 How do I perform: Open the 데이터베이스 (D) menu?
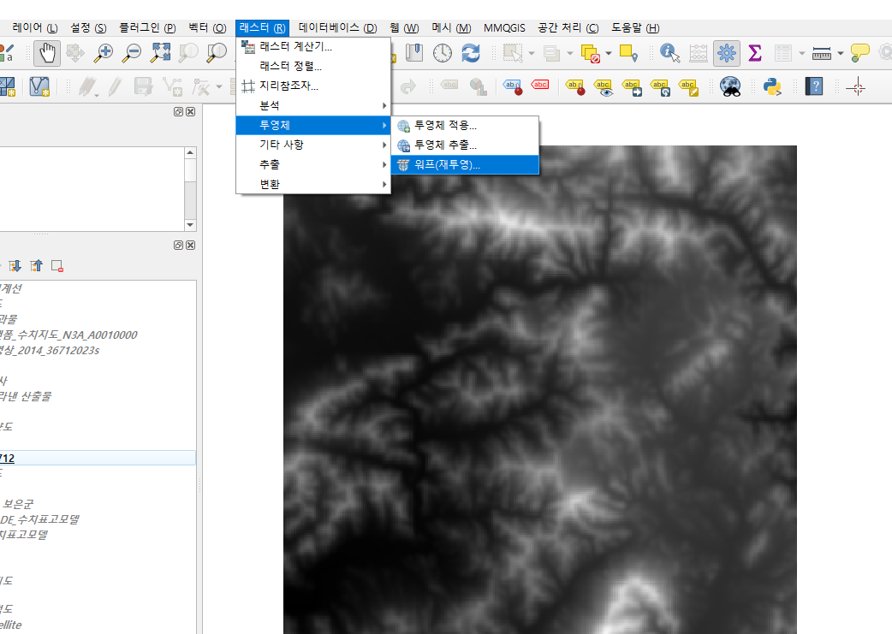tap(337, 28)
